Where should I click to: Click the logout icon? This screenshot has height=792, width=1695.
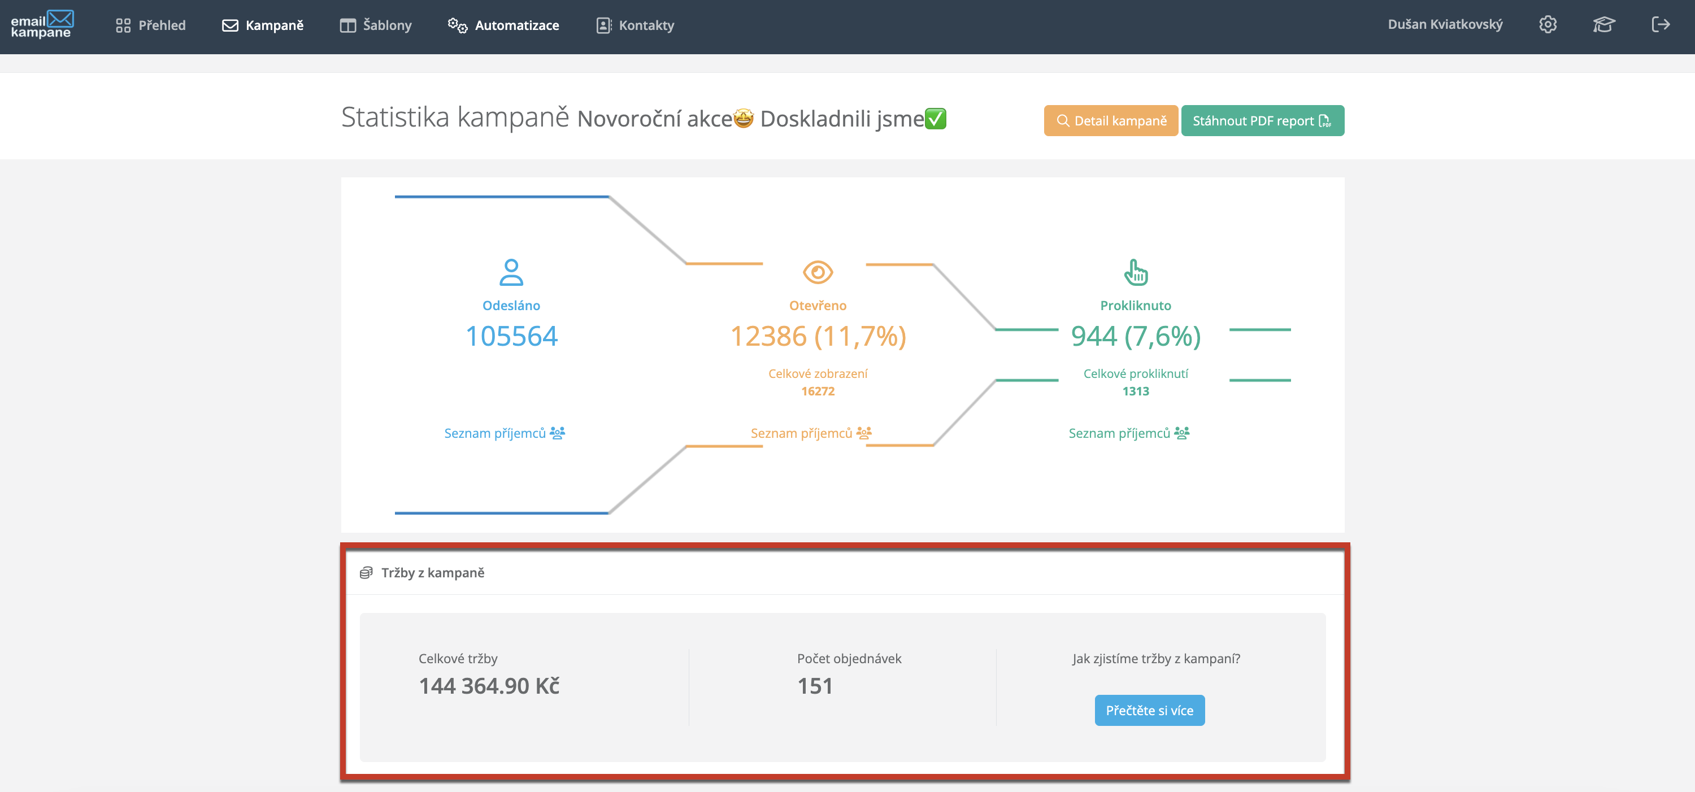tap(1661, 24)
